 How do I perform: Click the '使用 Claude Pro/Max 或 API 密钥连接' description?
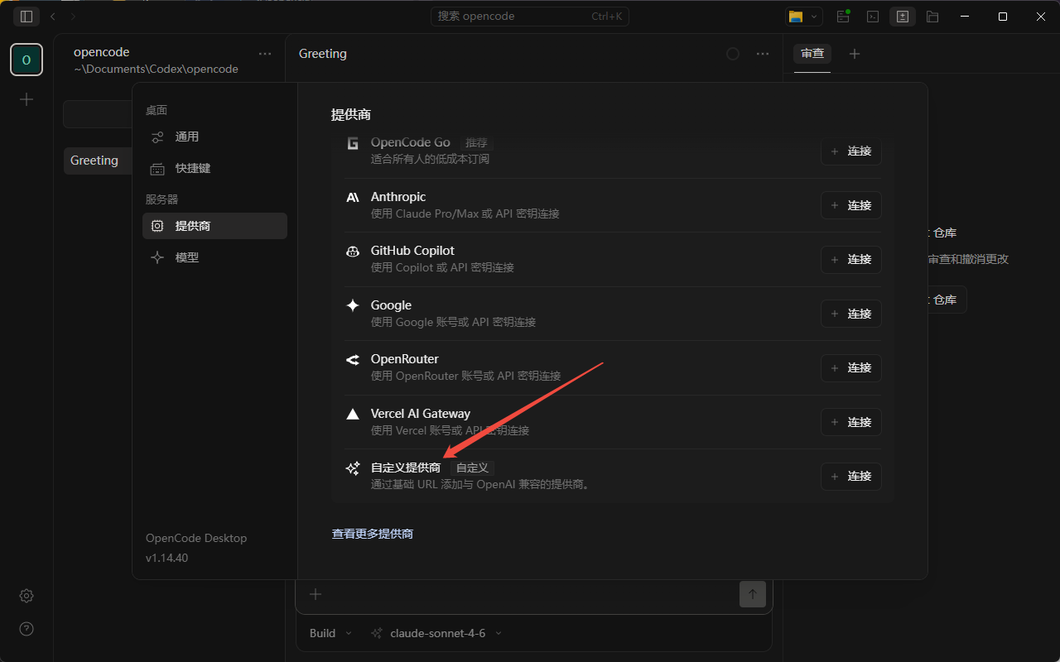465,213
